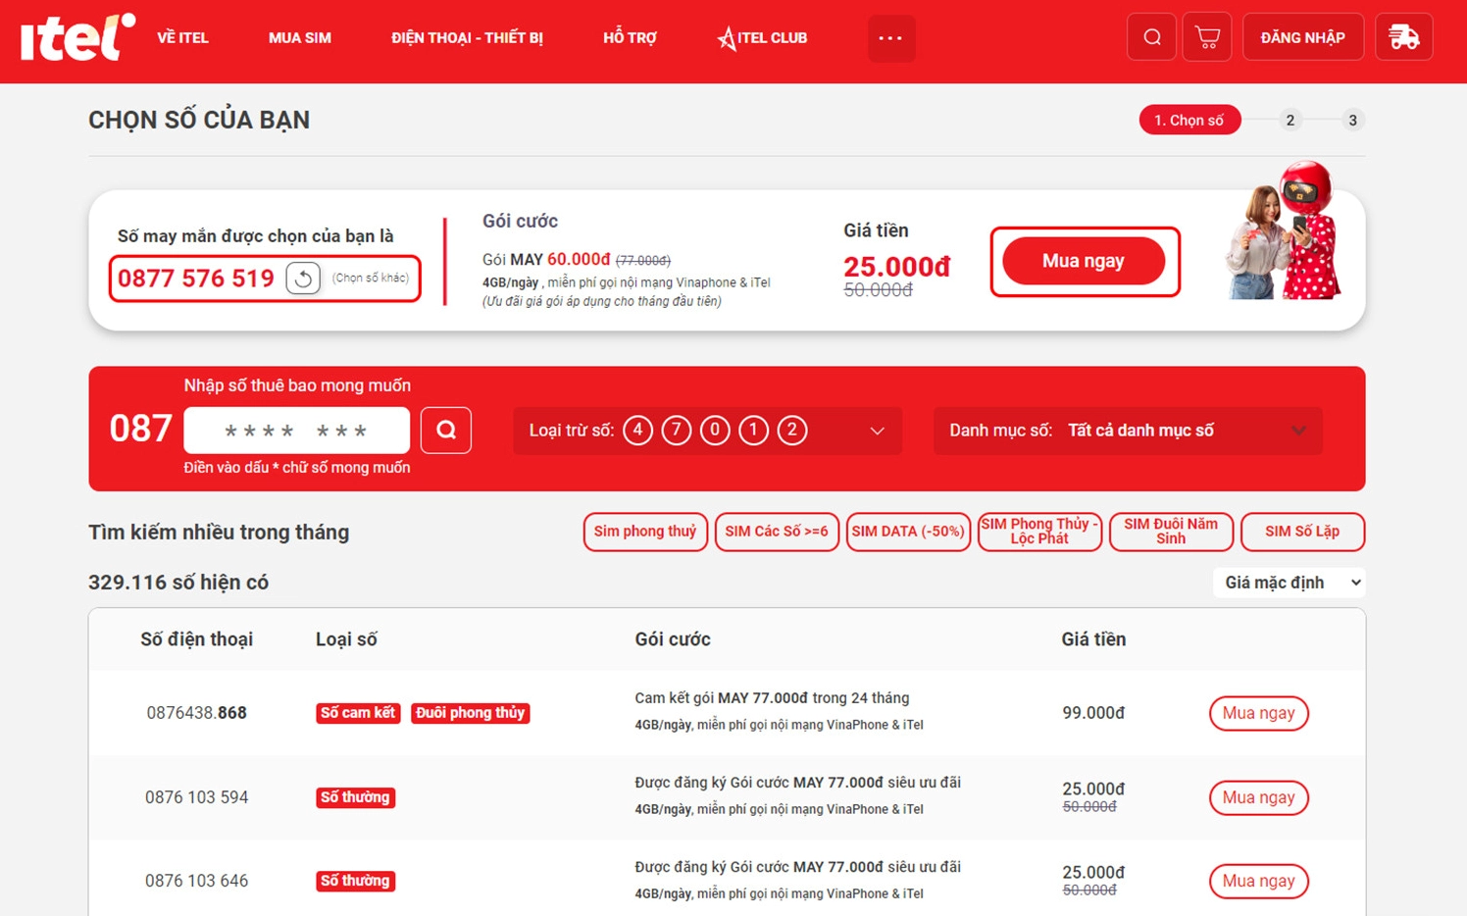Viewport: 1467px width, 916px height.
Task: Select phone number 0876438.868
Action: tap(196, 713)
